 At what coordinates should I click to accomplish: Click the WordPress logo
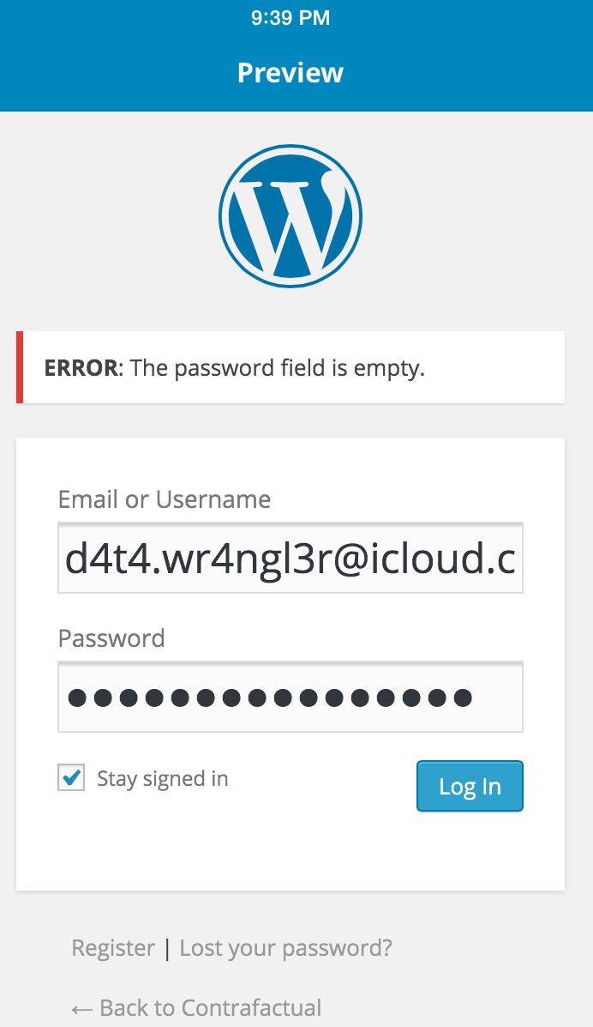coord(291,215)
